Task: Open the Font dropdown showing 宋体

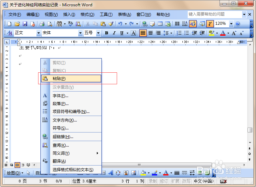Action: pos(80,33)
